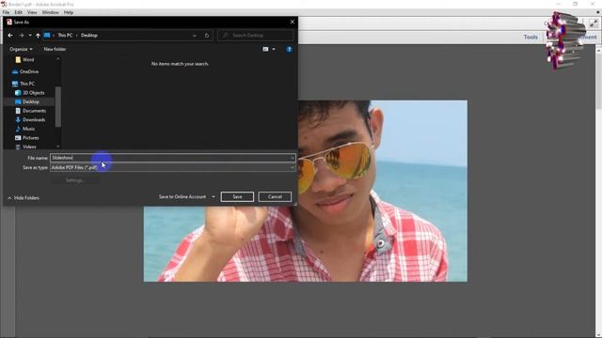This screenshot has height=338, width=602.
Task: Click the Settings button
Action: point(74,180)
